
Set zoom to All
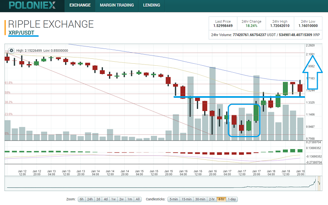pos(138,199)
